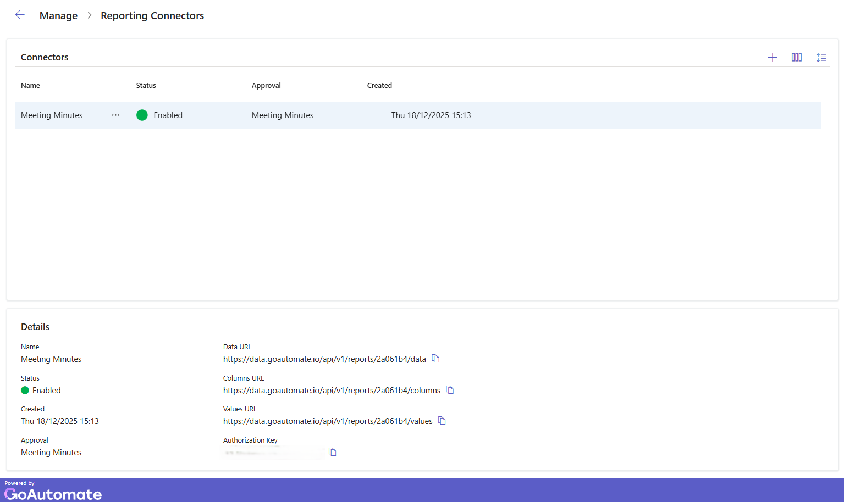Click the Reporting Connectors breadcrumb
The image size is (844, 502).
tap(152, 16)
